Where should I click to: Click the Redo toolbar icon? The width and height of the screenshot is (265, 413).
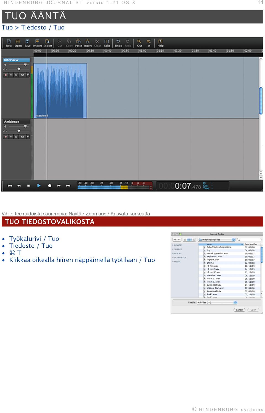tap(128, 43)
